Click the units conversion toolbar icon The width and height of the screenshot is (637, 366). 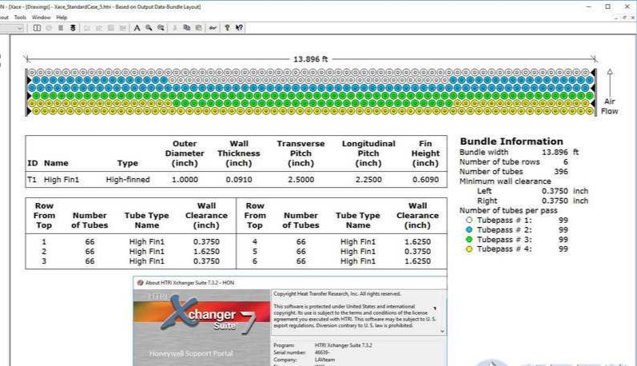tap(213, 28)
